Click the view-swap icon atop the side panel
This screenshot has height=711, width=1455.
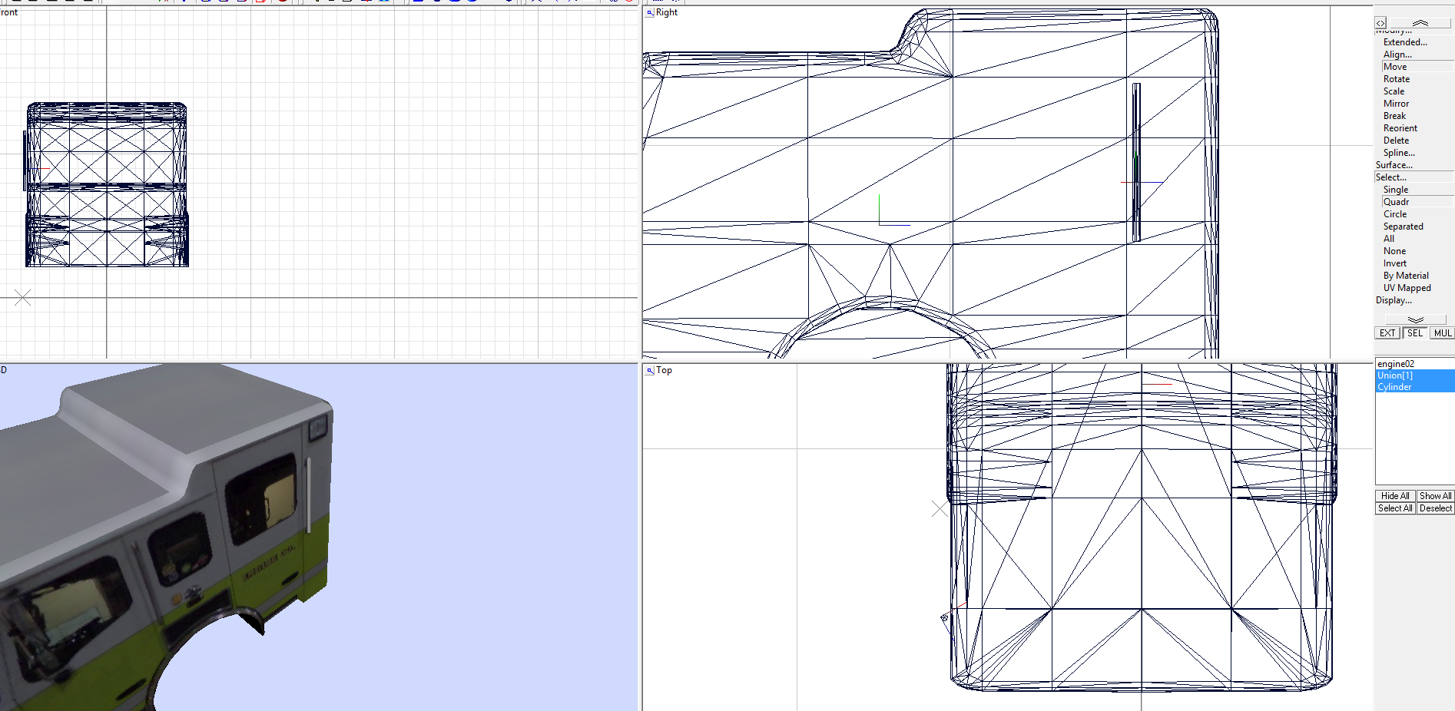tap(1380, 22)
